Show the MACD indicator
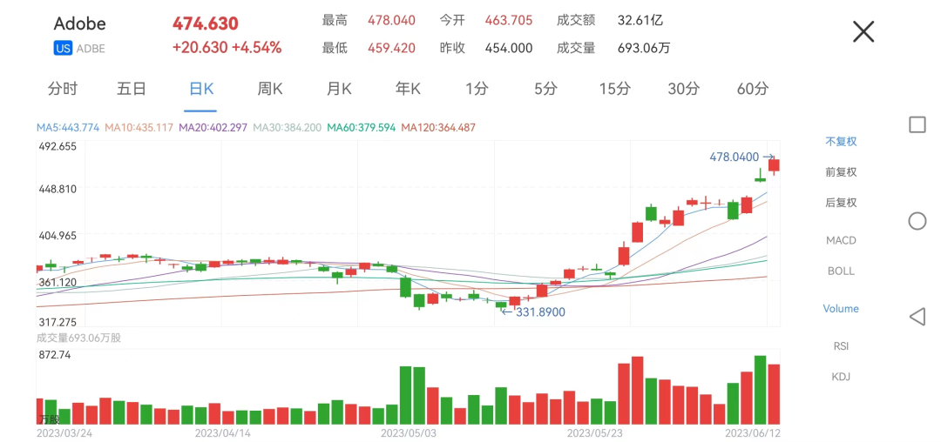The height and width of the screenshot is (442, 941). [x=841, y=240]
